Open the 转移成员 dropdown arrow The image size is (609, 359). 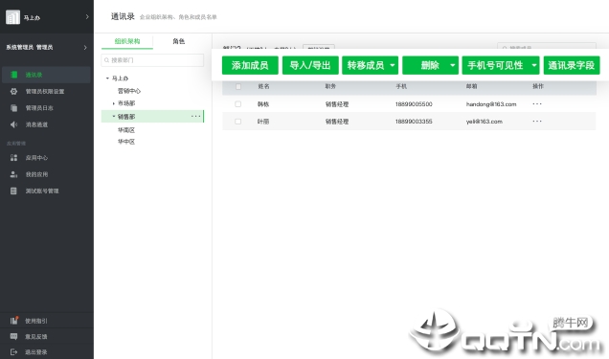point(393,65)
